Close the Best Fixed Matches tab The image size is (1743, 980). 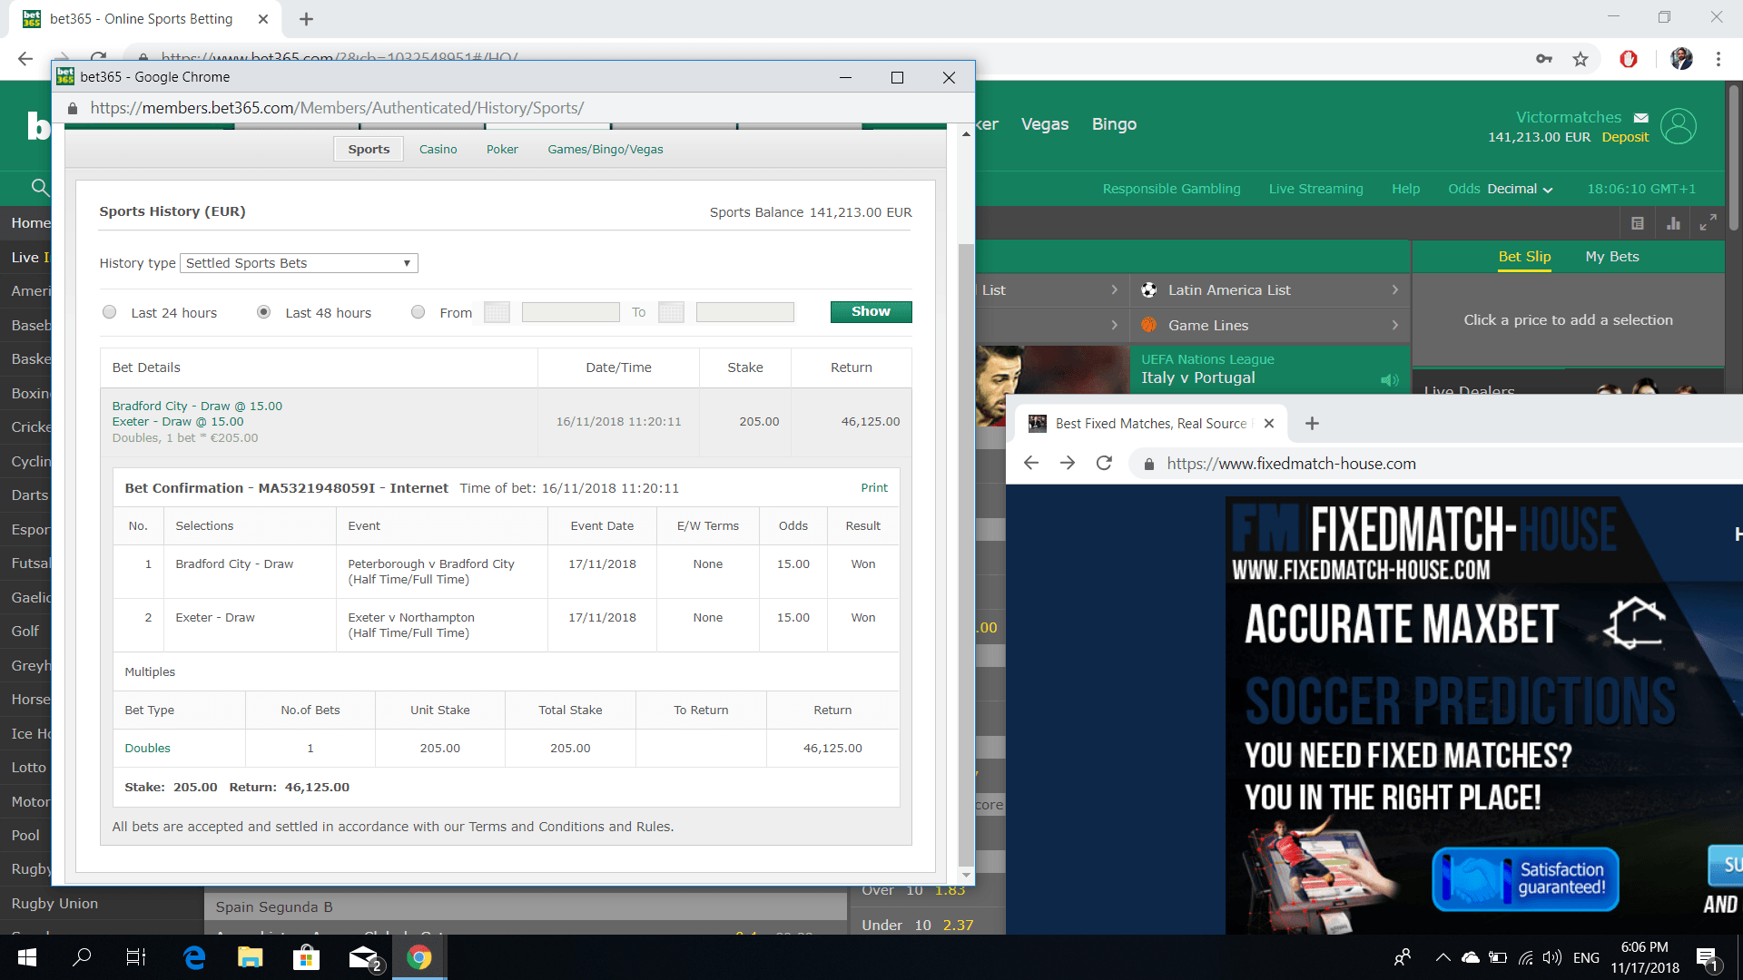click(x=1269, y=423)
